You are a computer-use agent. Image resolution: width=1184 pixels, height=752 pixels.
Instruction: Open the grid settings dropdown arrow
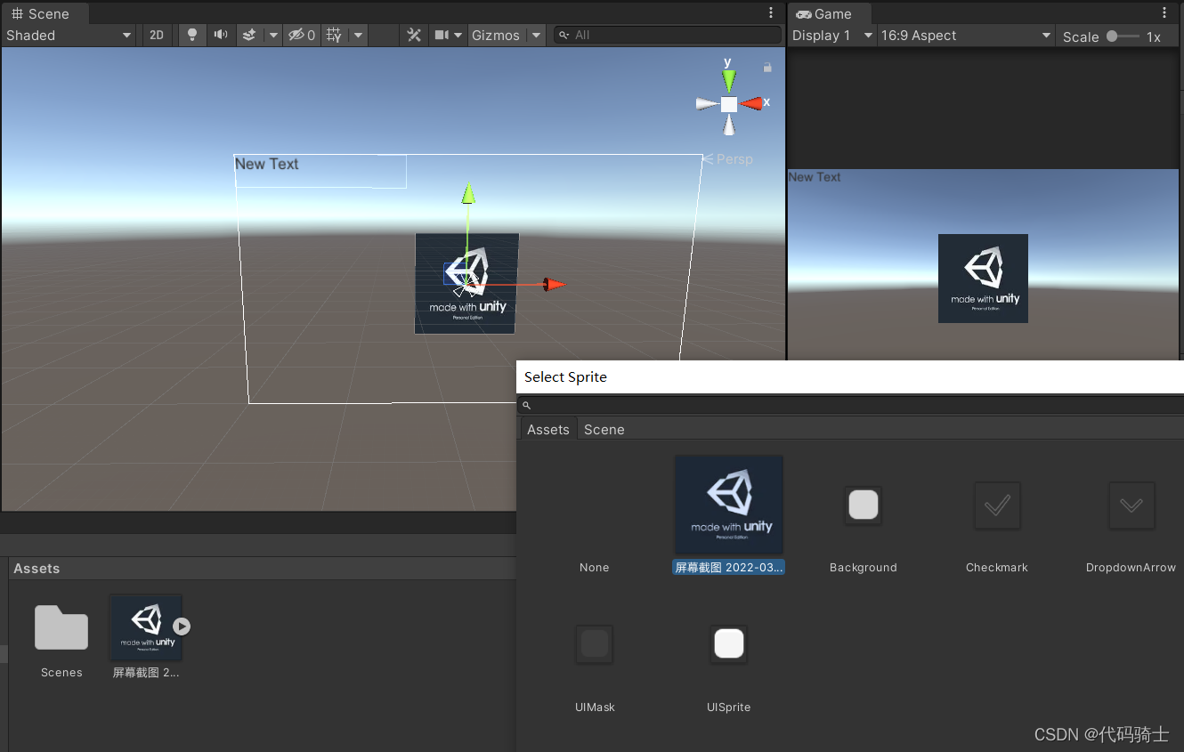click(358, 35)
